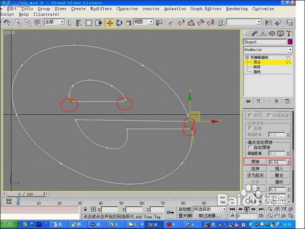Click the 焊接 weld button
This screenshot has height=229, width=305.
[x=256, y=162]
